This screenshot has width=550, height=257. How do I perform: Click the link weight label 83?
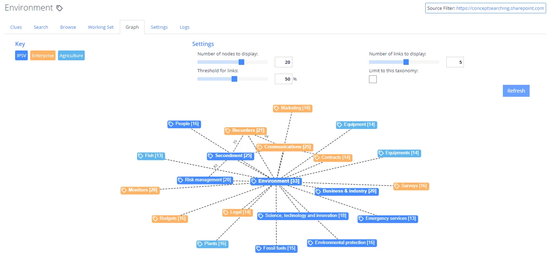215,166
